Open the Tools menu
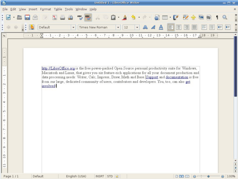 (69, 9)
